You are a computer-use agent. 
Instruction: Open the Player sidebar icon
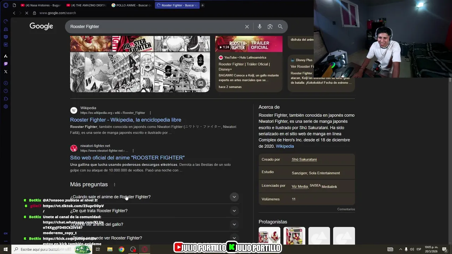pos(6,83)
